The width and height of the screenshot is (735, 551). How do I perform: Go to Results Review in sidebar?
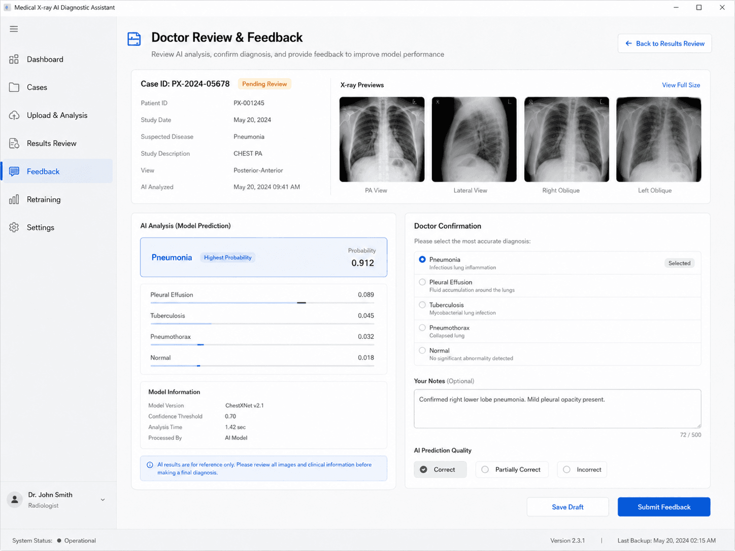pos(57,144)
